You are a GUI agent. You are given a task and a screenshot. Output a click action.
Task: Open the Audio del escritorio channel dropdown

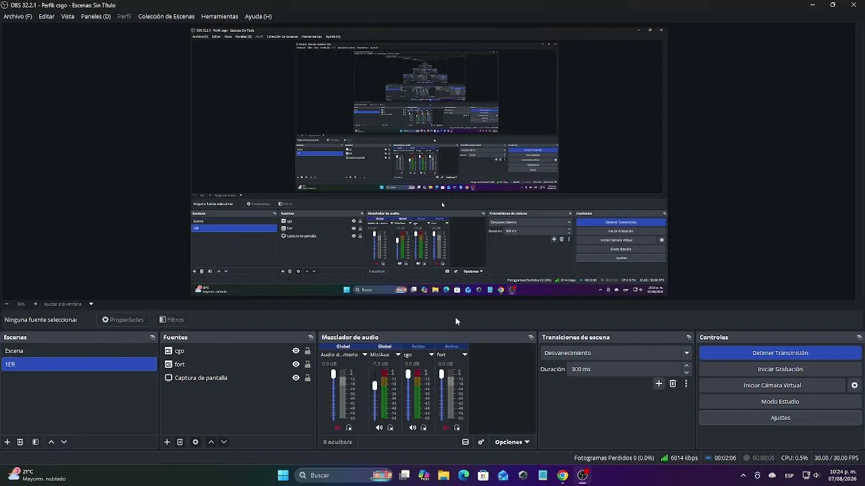pyautogui.click(x=364, y=354)
